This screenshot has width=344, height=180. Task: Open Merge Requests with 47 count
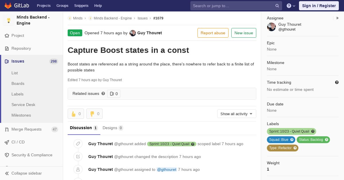tap(32, 129)
